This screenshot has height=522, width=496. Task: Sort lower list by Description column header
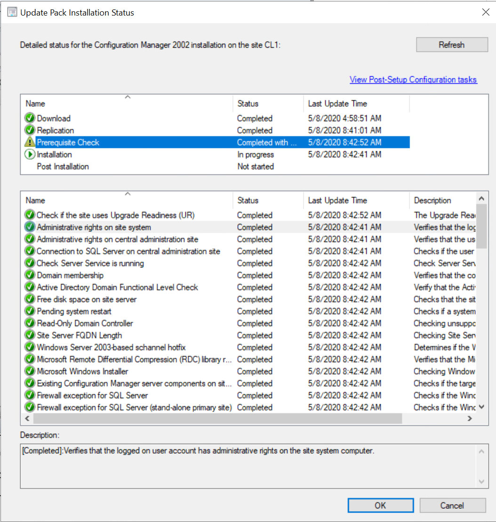coord(442,200)
